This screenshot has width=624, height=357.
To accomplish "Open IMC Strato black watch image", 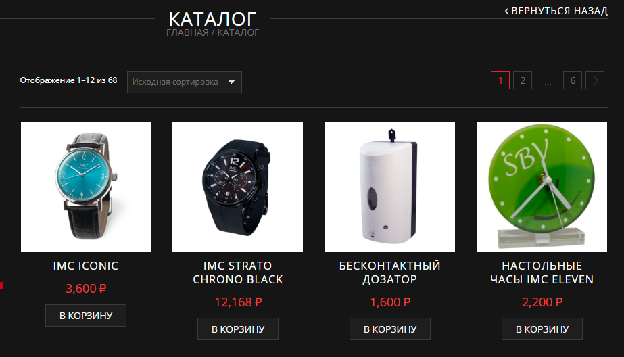I will 237,187.
